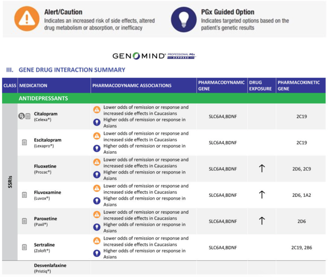Screen dimensions: 330x277
Task: Click the Desvenlafaxine medication name
Action: 50,265
